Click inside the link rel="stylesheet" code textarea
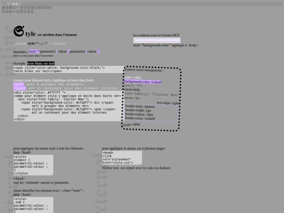Screen dimensions: 284x213 click(122, 158)
